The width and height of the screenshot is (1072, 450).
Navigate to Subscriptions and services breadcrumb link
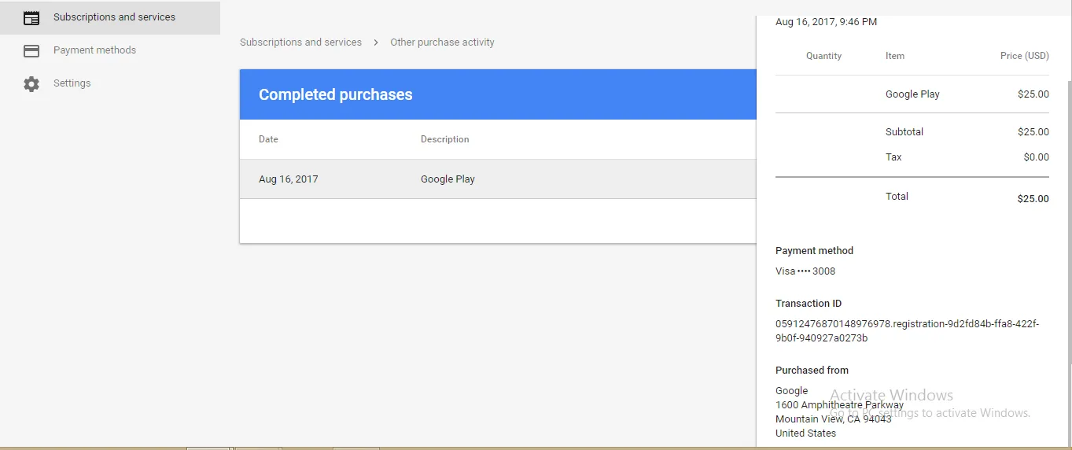300,42
